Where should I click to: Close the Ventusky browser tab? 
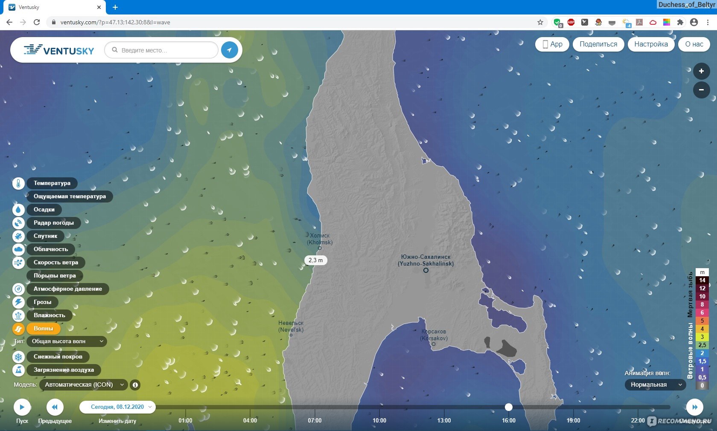tap(99, 7)
